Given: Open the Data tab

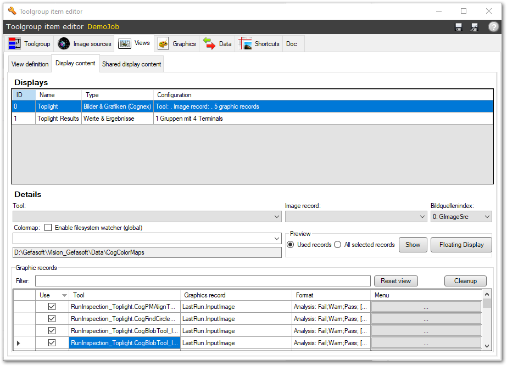Looking at the screenshot, I should (218, 43).
